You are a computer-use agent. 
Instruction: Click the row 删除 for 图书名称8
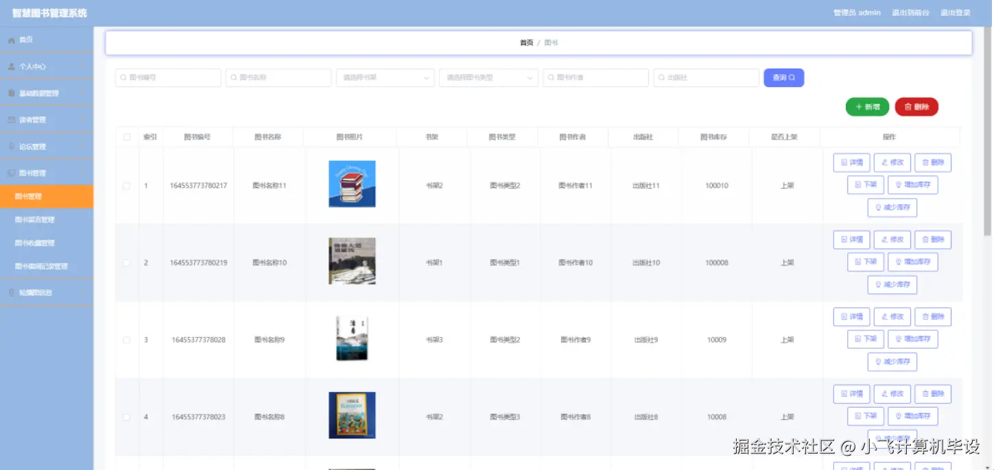tap(933, 394)
